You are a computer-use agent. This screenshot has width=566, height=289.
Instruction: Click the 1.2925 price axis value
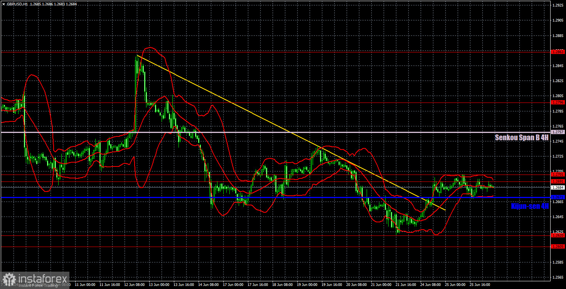point(558,5)
